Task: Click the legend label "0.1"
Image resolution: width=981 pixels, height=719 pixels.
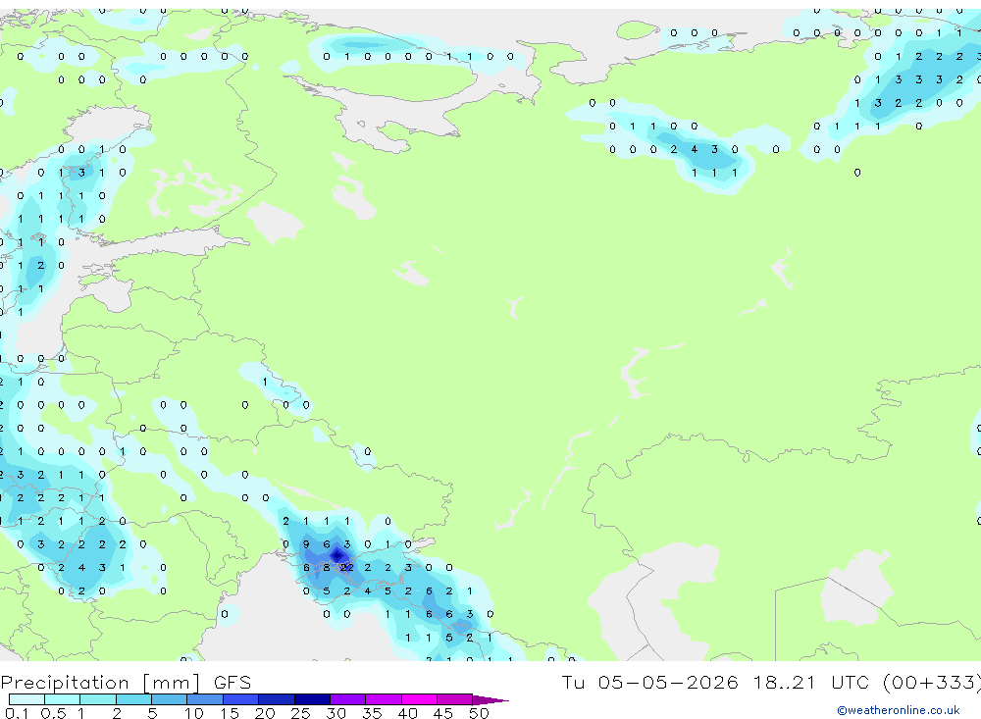Action: [x=17, y=713]
